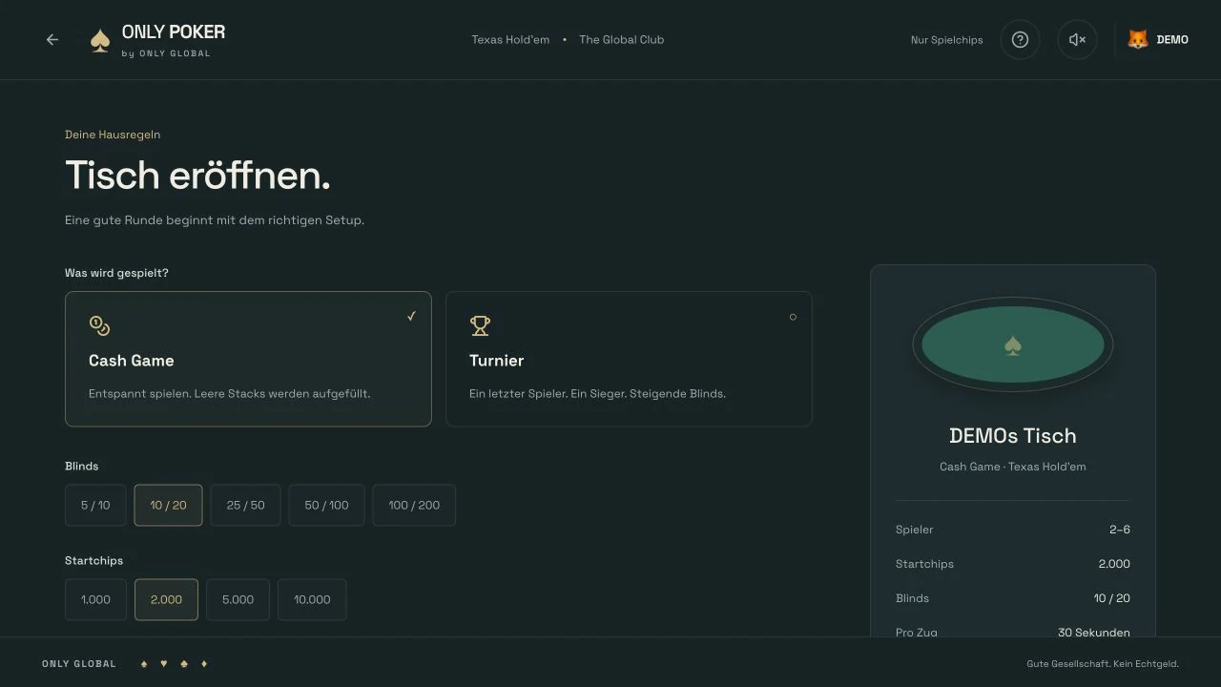The width and height of the screenshot is (1221, 687).
Task: Click the ONLY POKER spade logo
Action: 100,40
